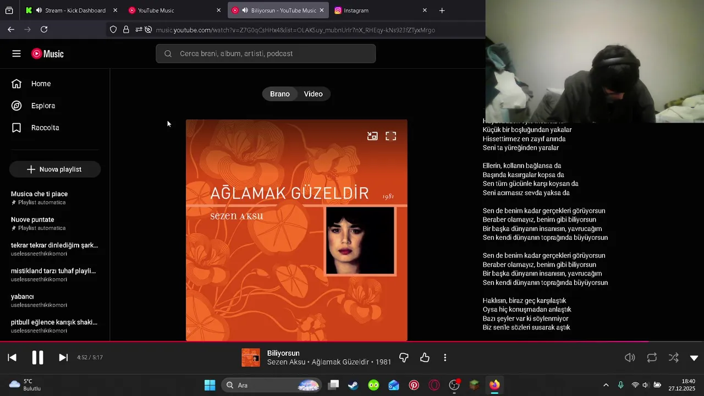704x396 pixels.
Task: Open the "mistikland tarzı tuhaf" playlist
Action: 54,275
